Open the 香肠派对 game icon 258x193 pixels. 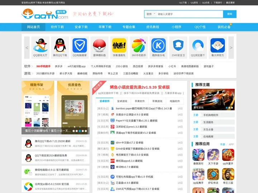[199, 155]
